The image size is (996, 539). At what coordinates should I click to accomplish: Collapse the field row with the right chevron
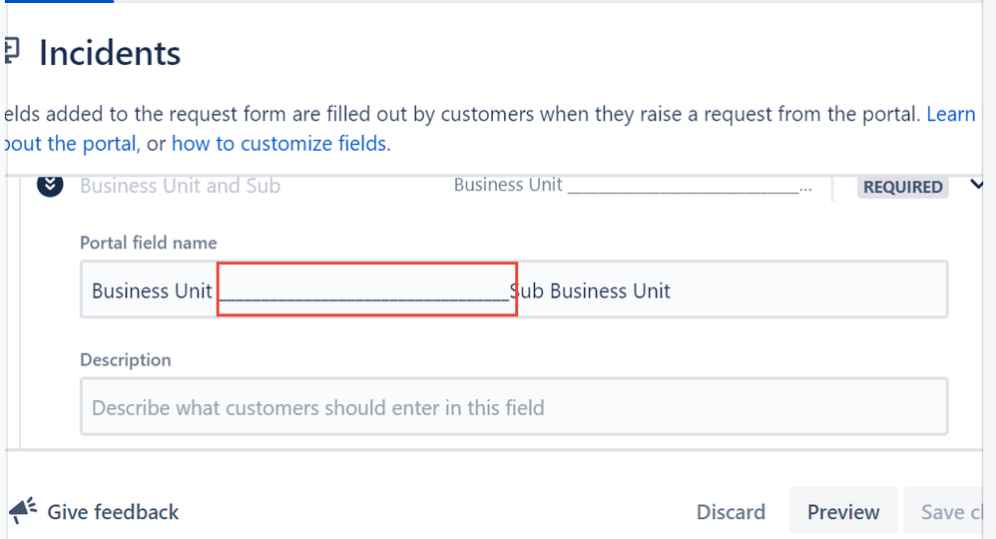[x=976, y=185]
